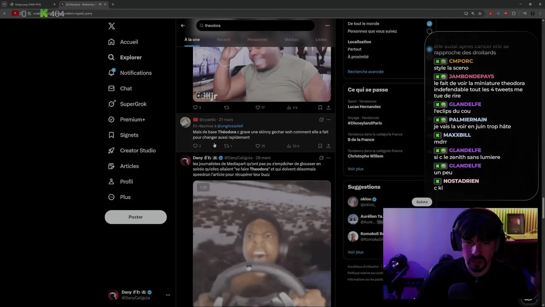The image size is (545, 307).
Task: Click the browser back arrow
Action: click(x=5, y=13)
